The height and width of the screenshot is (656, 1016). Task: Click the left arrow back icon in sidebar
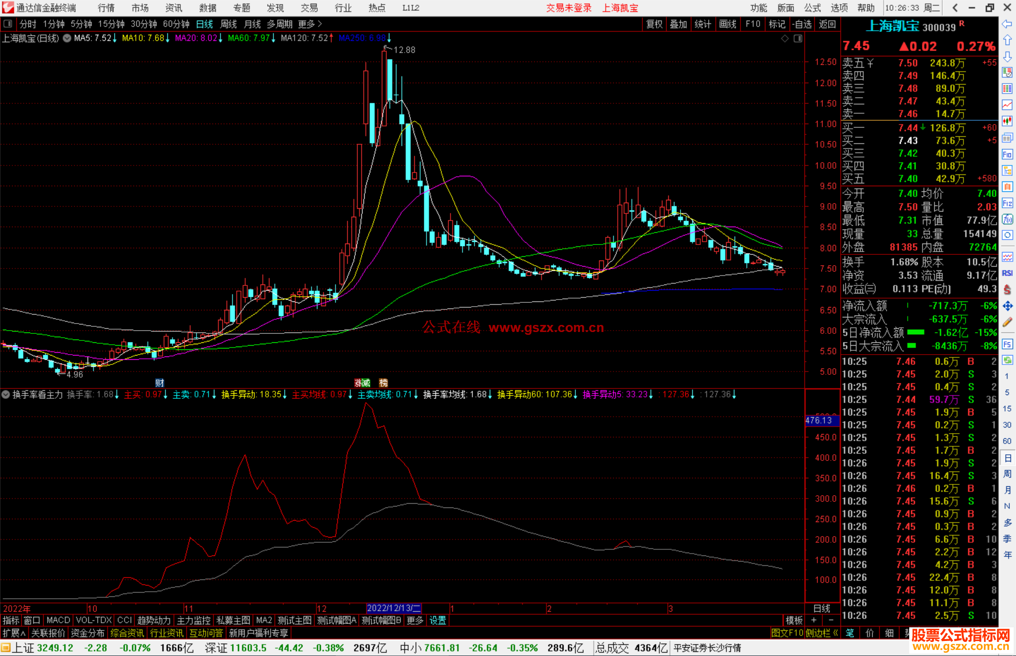[1007, 24]
